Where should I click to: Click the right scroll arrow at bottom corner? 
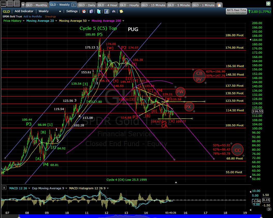tap(269, 209)
